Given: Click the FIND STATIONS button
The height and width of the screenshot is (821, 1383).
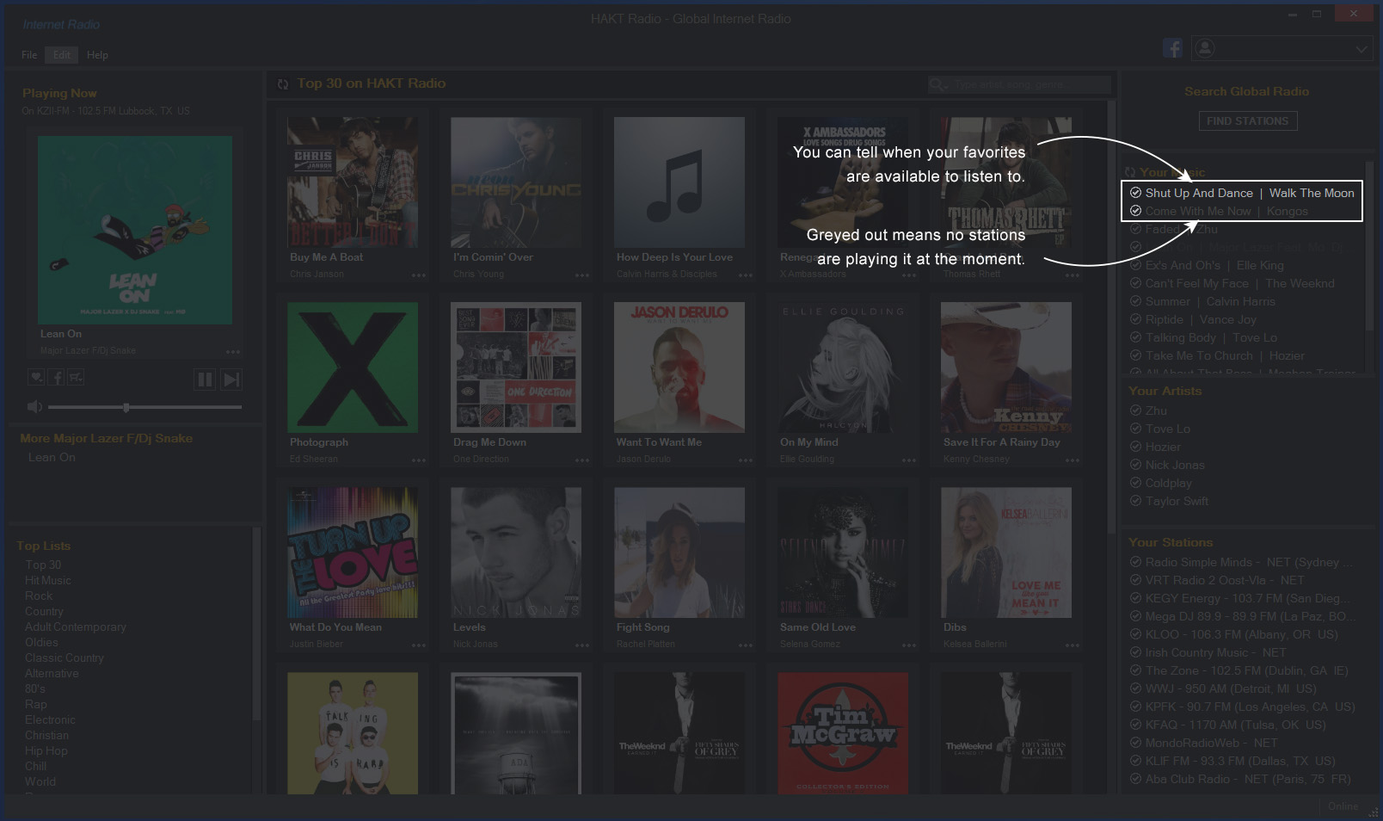Looking at the screenshot, I should (x=1247, y=121).
